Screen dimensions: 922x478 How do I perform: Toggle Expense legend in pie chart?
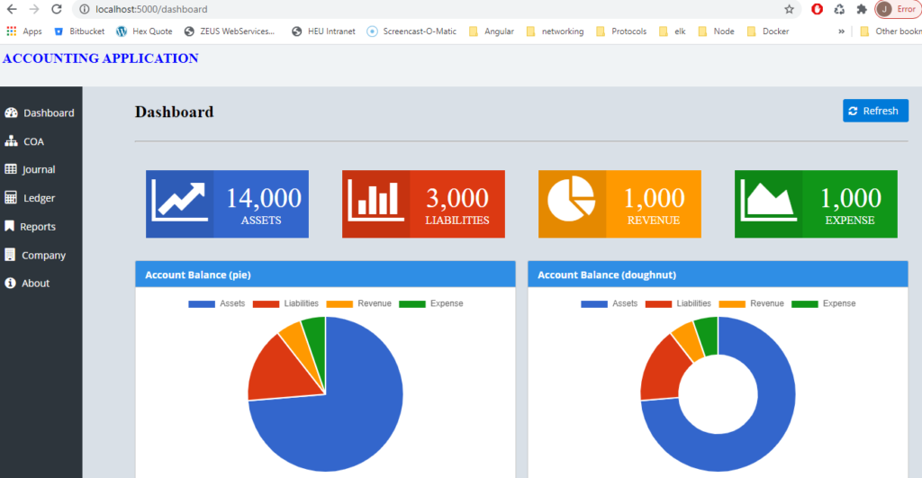click(x=430, y=304)
